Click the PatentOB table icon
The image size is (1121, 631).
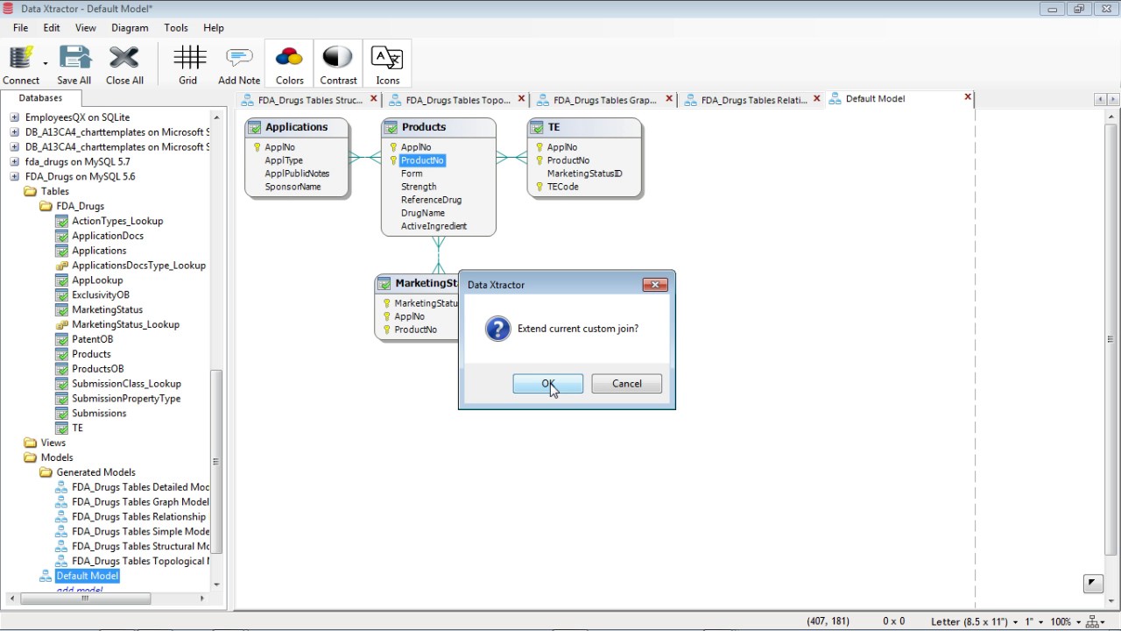pyautogui.click(x=61, y=339)
